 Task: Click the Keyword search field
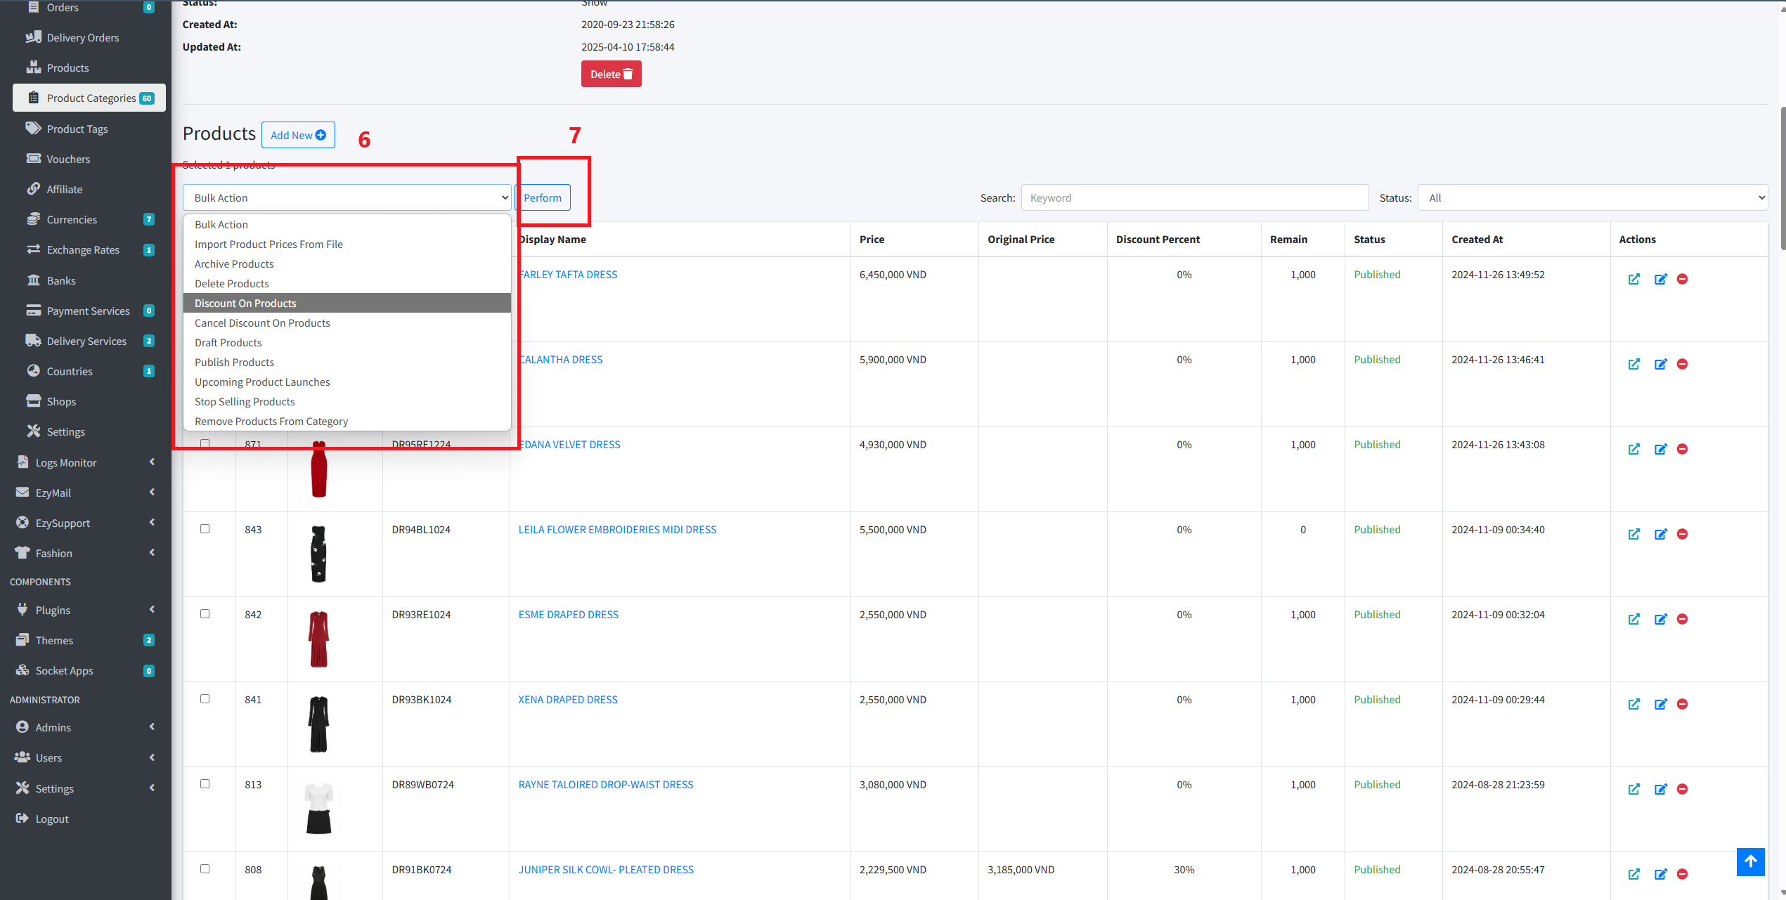(1194, 198)
